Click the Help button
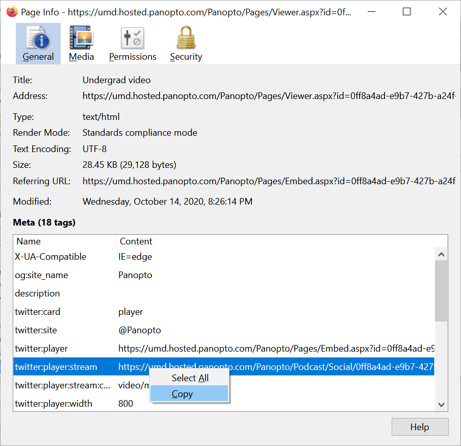Image resolution: width=461 pixels, height=446 pixels. tap(420, 427)
